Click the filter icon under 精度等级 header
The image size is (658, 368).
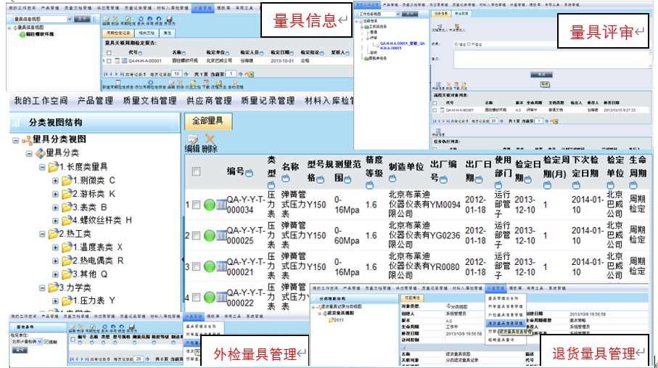(369, 185)
